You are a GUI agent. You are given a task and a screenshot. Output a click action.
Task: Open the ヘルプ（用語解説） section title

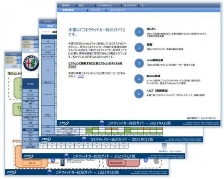(x=157, y=90)
